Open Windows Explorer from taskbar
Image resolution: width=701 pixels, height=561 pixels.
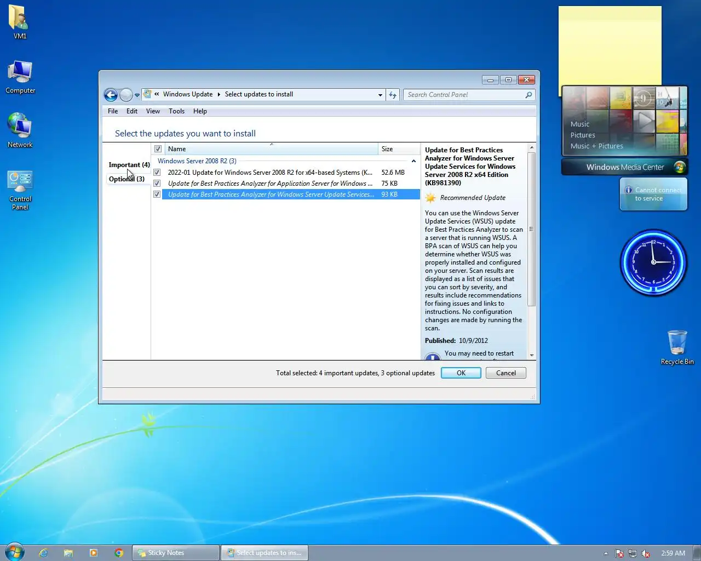click(68, 553)
